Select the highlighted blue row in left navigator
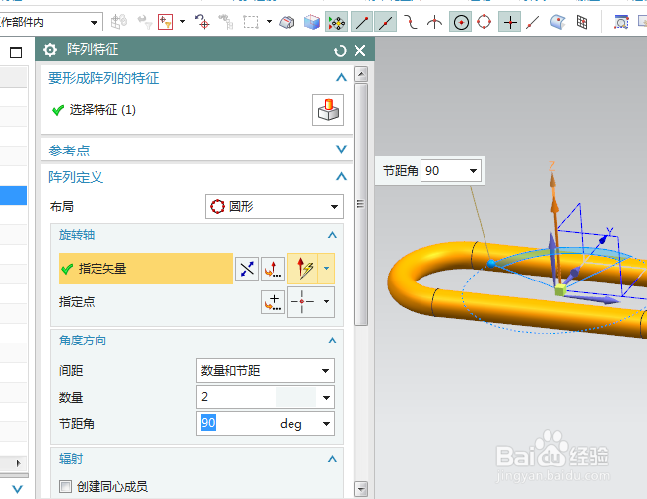 (x=13, y=196)
